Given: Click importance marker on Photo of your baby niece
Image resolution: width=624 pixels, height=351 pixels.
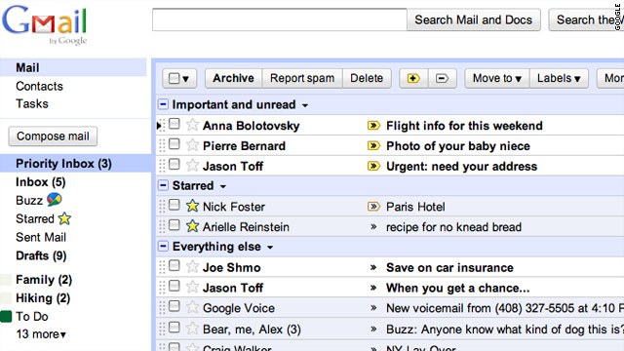Looking at the screenshot, I should 373,146.
